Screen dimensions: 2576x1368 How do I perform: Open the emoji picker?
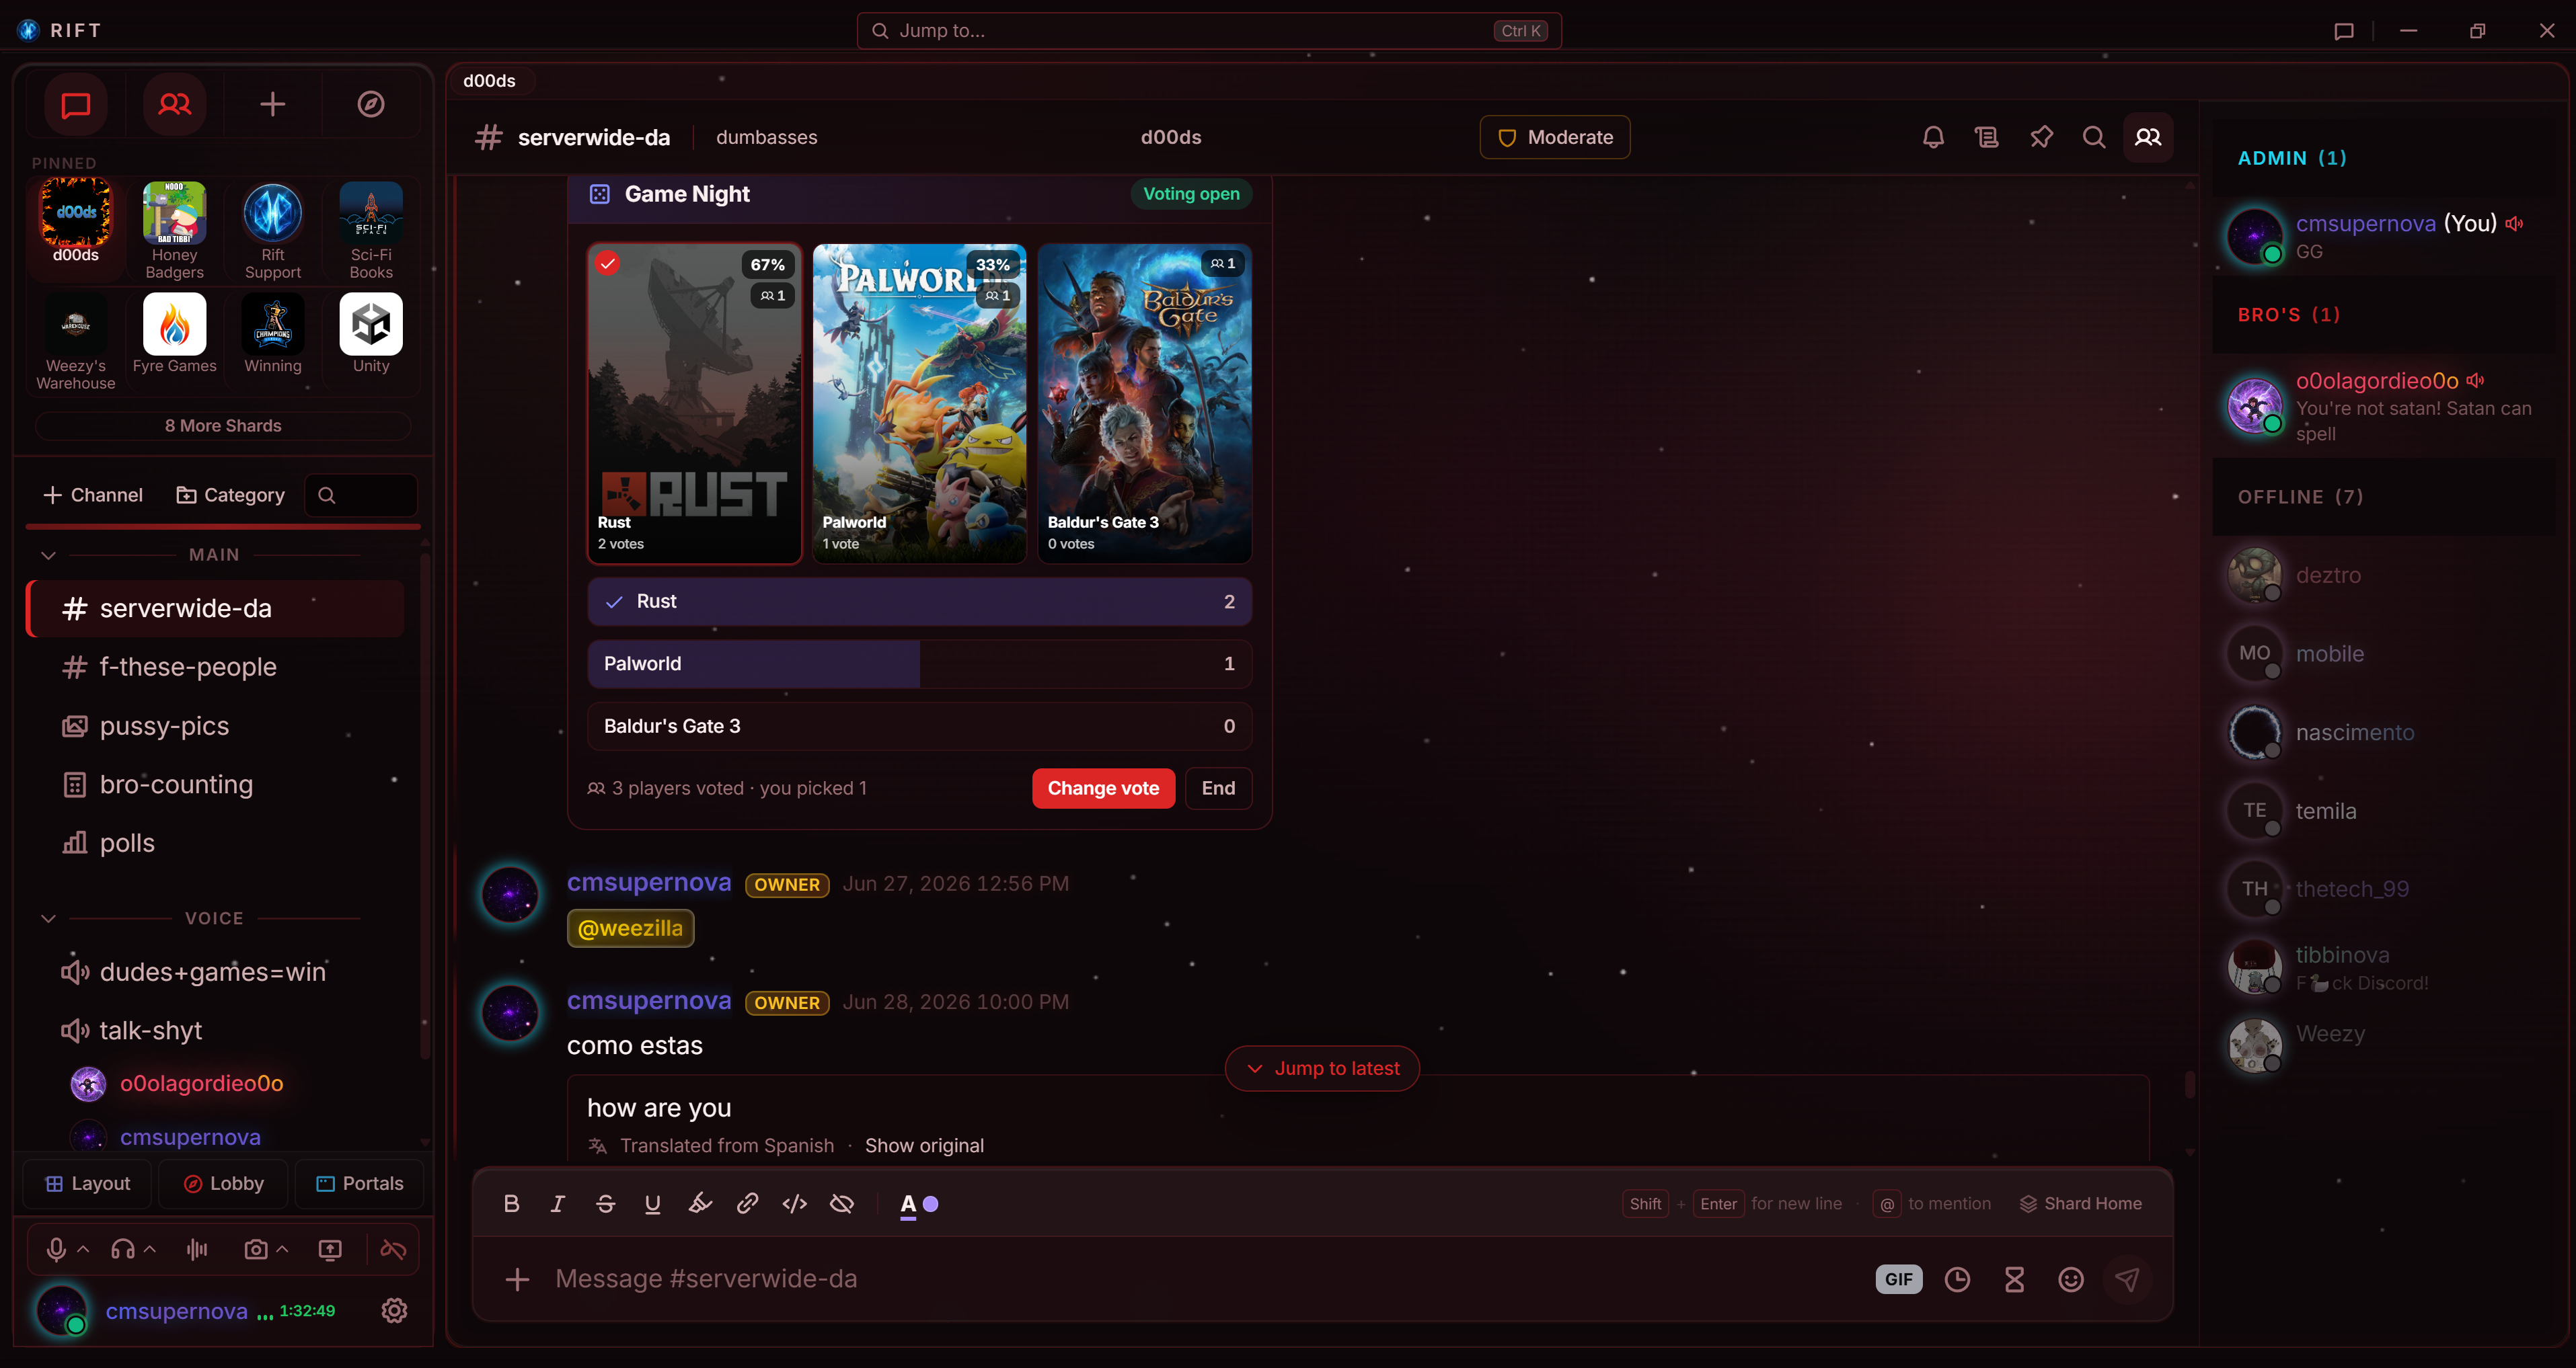point(2071,1279)
